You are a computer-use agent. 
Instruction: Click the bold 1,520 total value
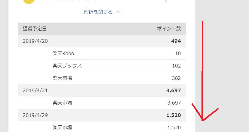(174, 115)
